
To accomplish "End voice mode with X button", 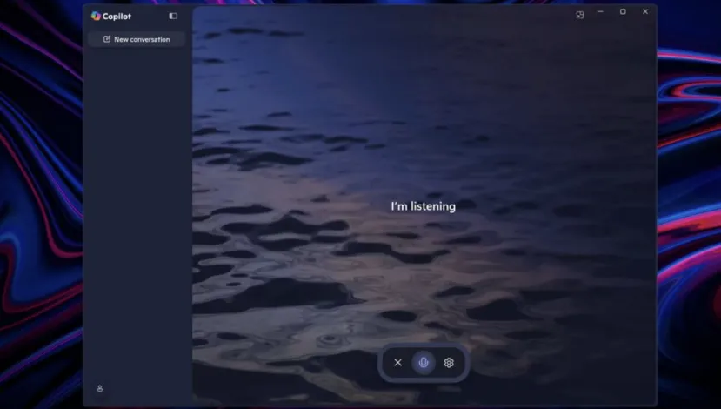I will pyautogui.click(x=397, y=363).
